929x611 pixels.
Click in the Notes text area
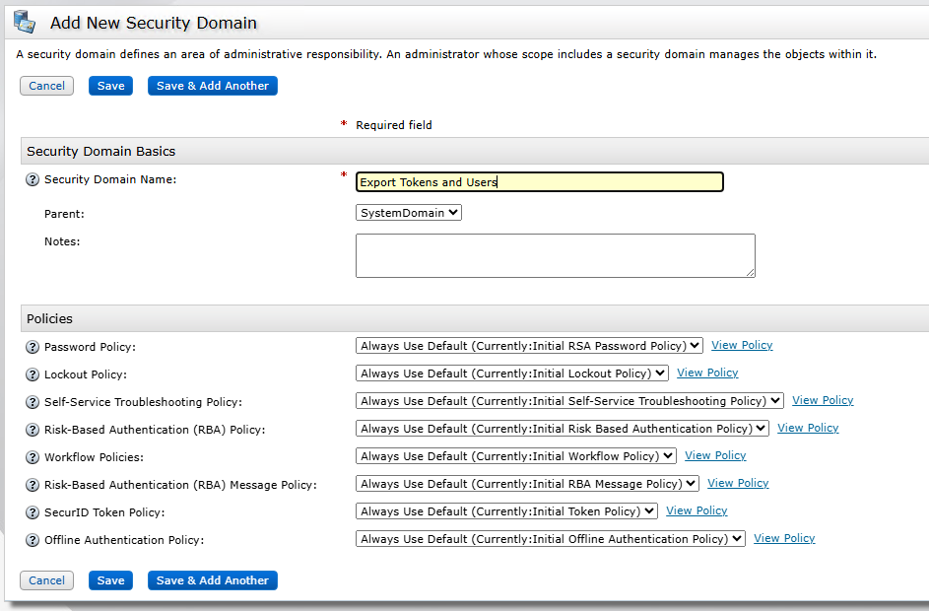click(x=555, y=255)
